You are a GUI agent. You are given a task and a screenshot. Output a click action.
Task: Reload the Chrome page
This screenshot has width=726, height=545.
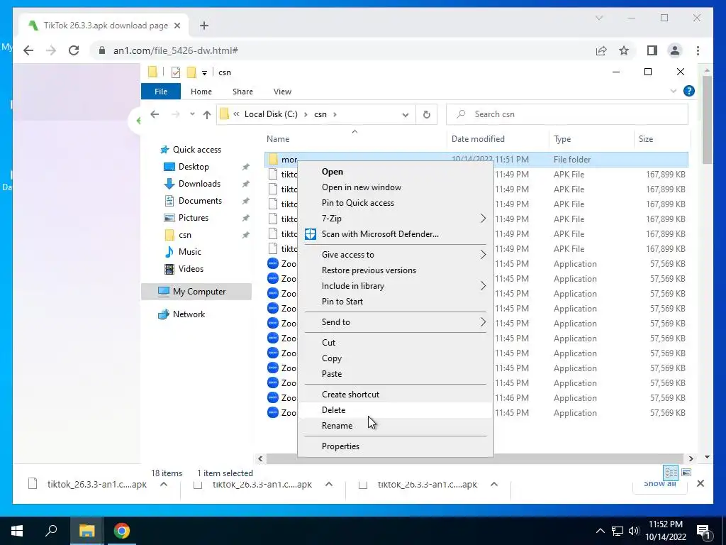point(74,50)
